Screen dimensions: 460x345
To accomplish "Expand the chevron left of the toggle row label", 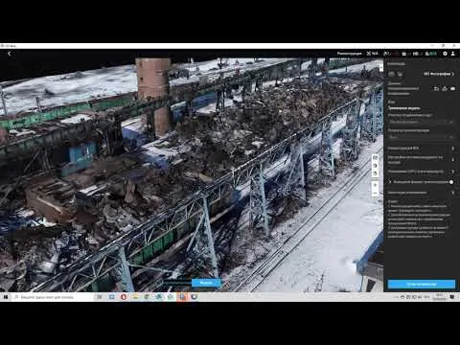I will click(x=390, y=182).
